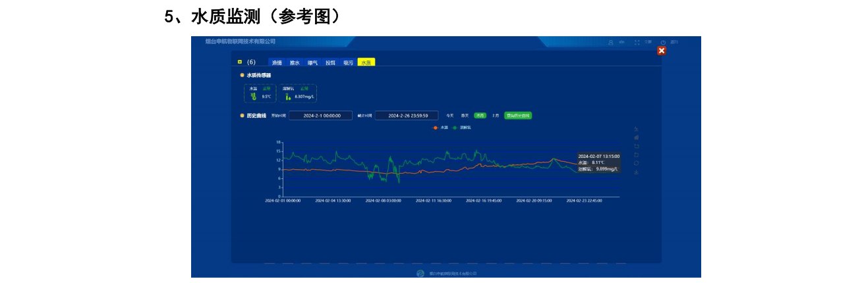Download chart as image icon
Viewport: 862px width, 283px height.
(x=636, y=172)
